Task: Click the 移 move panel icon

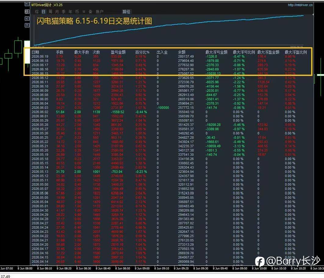Action: click(27, 12)
